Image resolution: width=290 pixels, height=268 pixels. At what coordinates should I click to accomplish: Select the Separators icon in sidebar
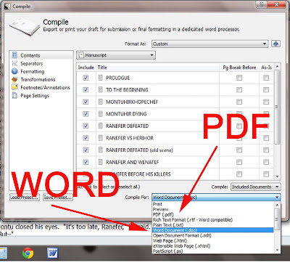(x=14, y=63)
